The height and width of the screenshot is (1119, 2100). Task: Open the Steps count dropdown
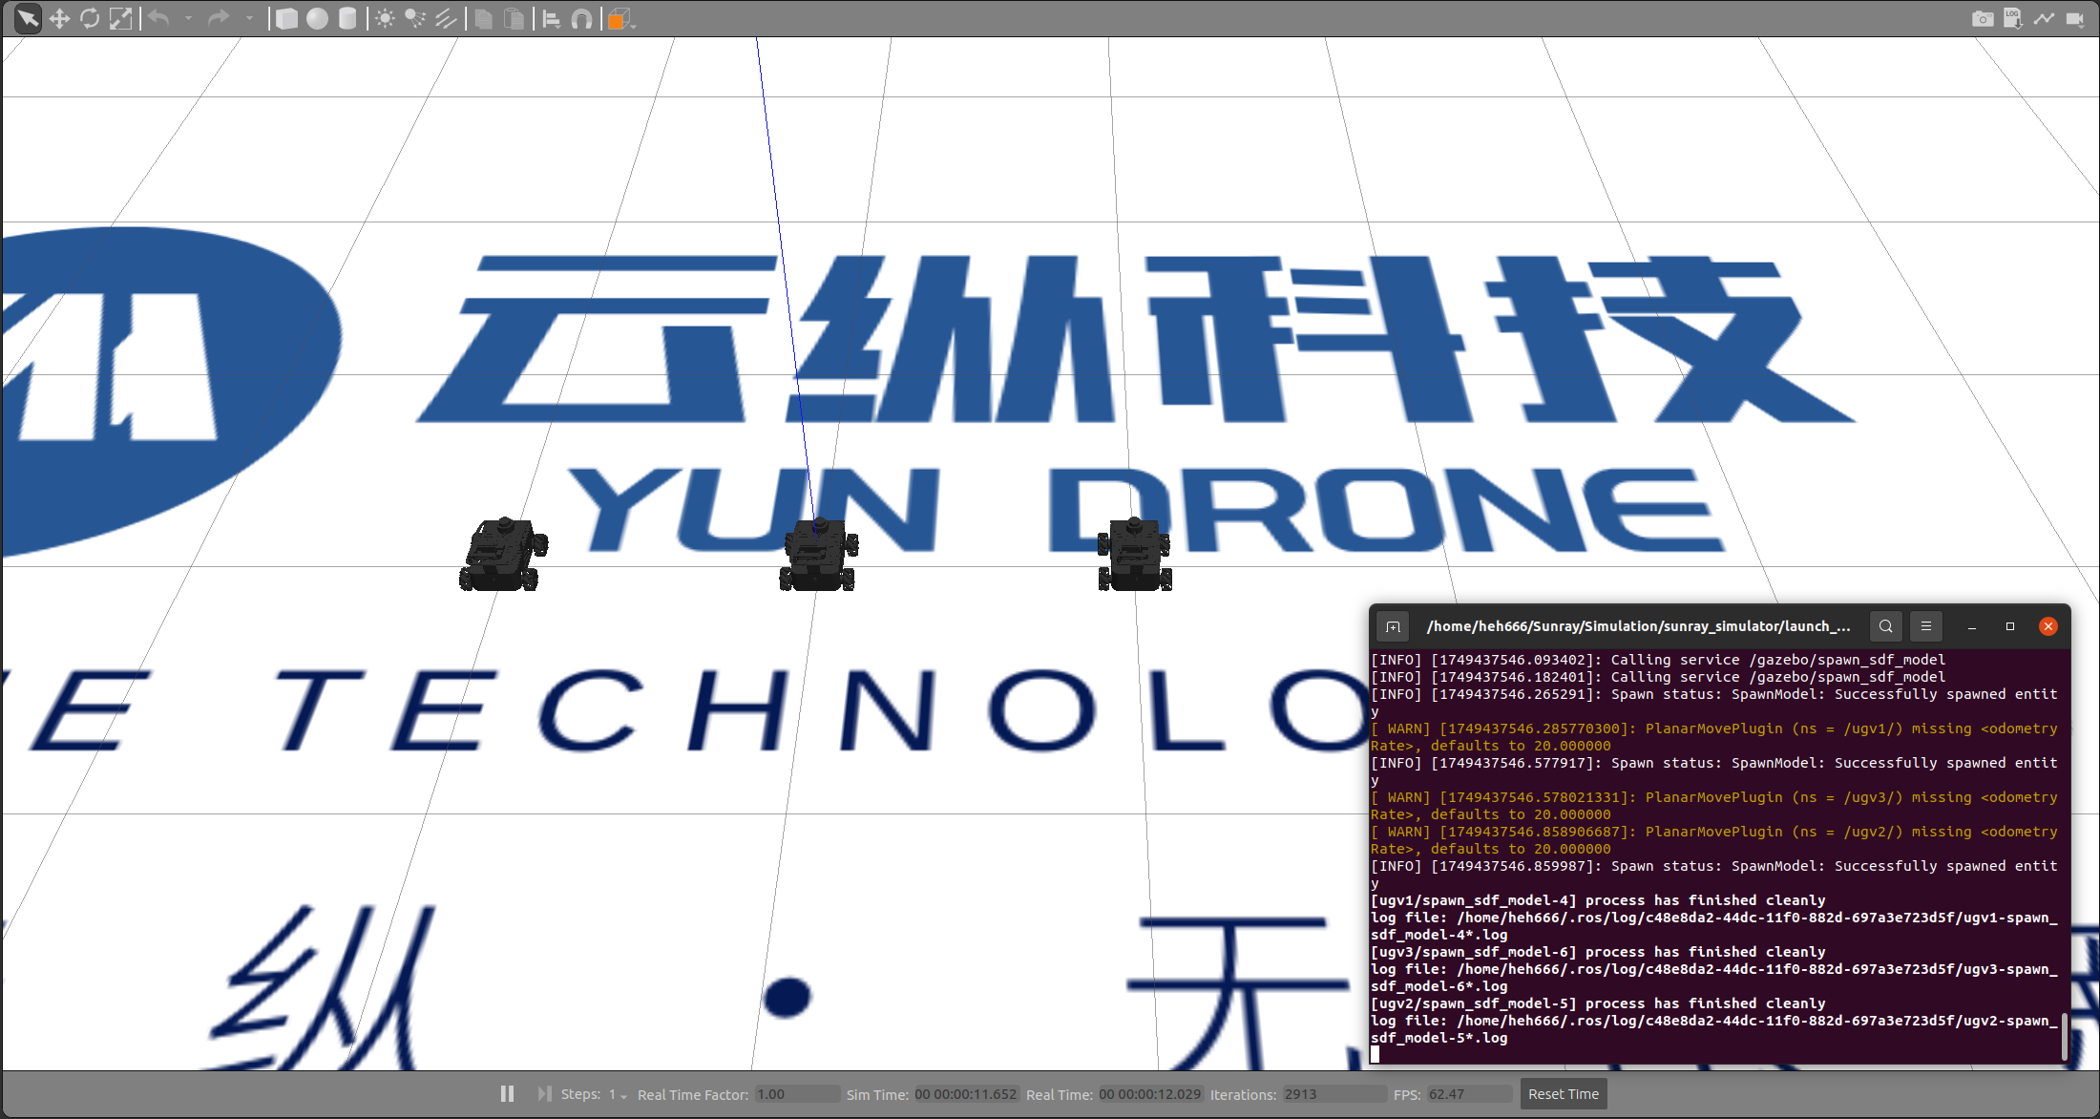(x=618, y=1094)
